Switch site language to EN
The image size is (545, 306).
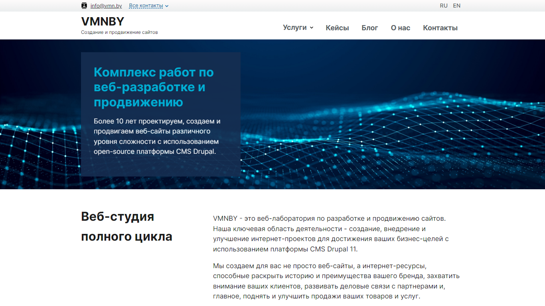(x=457, y=6)
